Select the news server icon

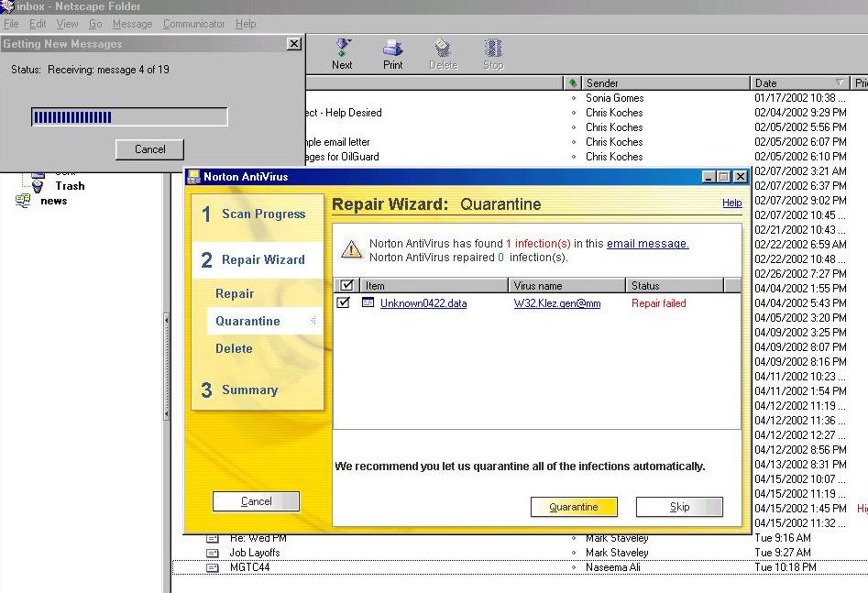click(23, 201)
